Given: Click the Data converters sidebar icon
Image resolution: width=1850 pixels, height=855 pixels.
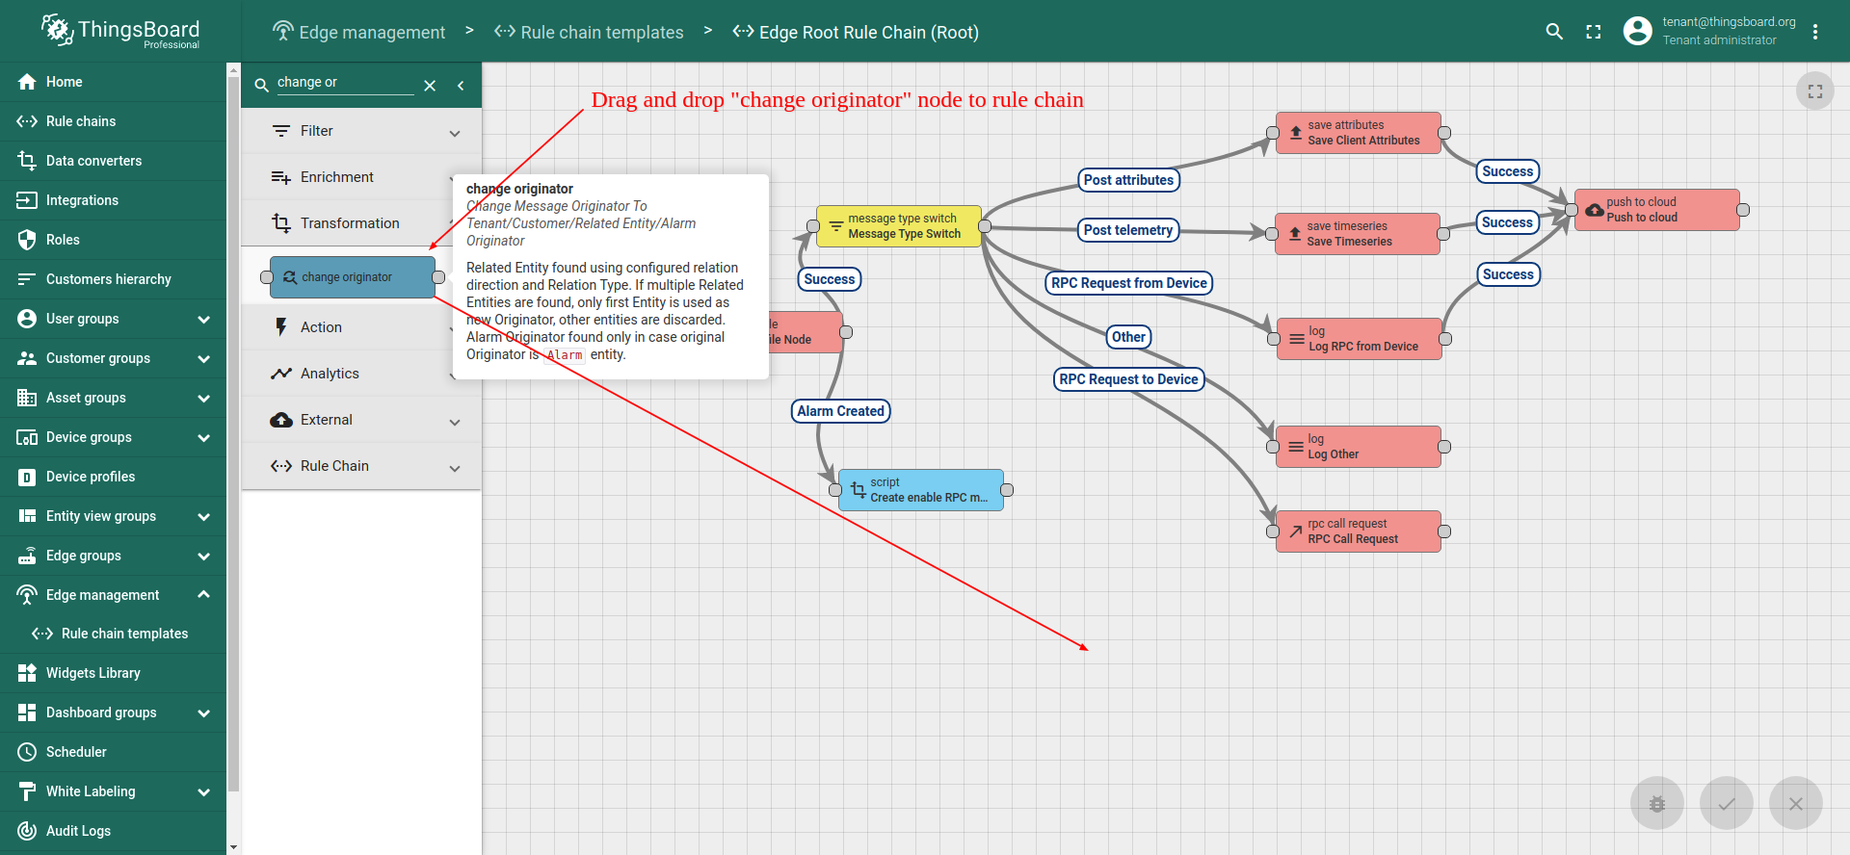Looking at the screenshot, I should coord(27,161).
